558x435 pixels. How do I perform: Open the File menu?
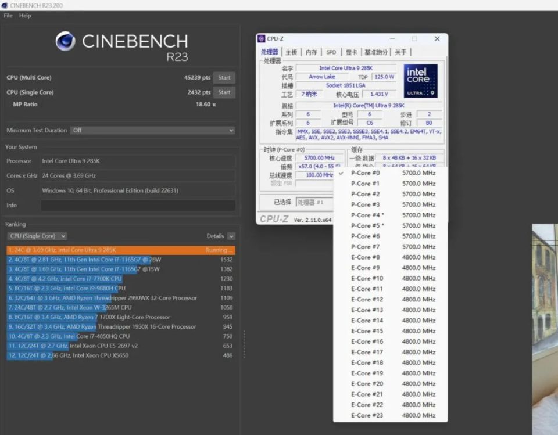pyautogui.click(x=8, y=16)
